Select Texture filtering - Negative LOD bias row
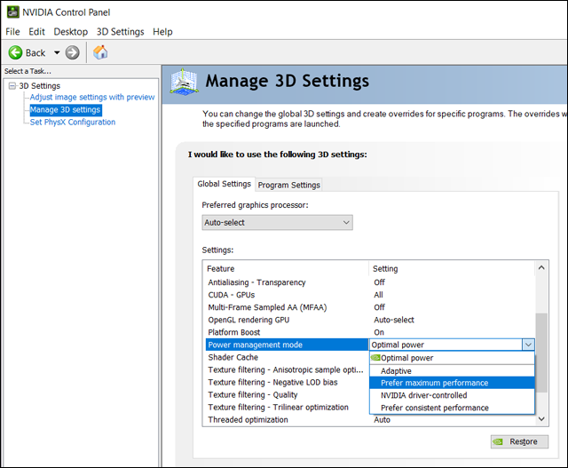Viewport: 568px width, 468px height. 287,383
